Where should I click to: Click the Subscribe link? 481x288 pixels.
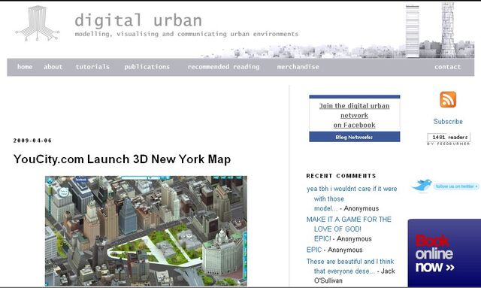448,121
